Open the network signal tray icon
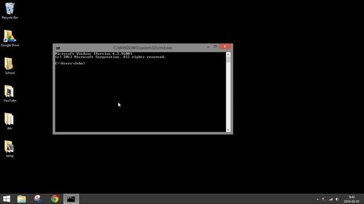The height and width of the screenshot is (204, 364). point(331,199)
